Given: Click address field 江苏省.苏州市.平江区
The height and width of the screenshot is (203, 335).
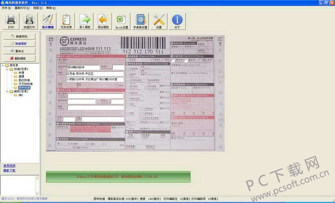Looking at the screenshot, I should (x=95, y=74).
